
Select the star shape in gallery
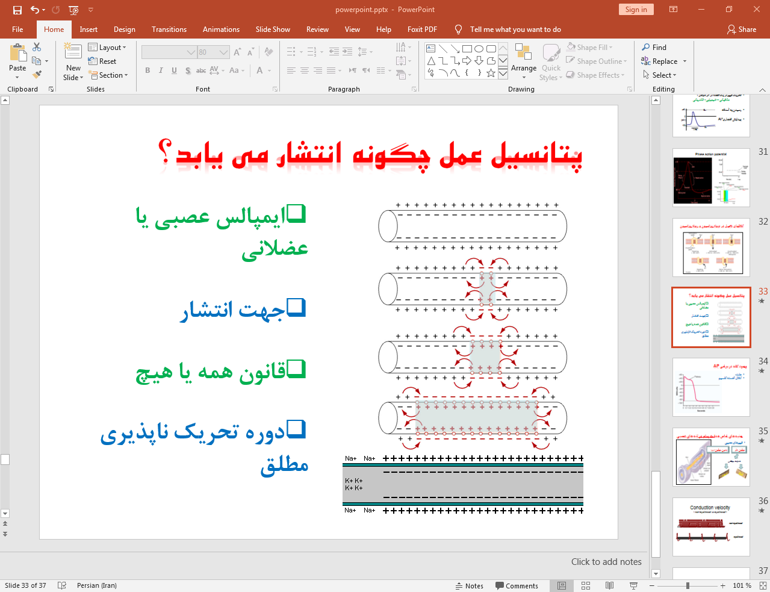click(491, 73)
